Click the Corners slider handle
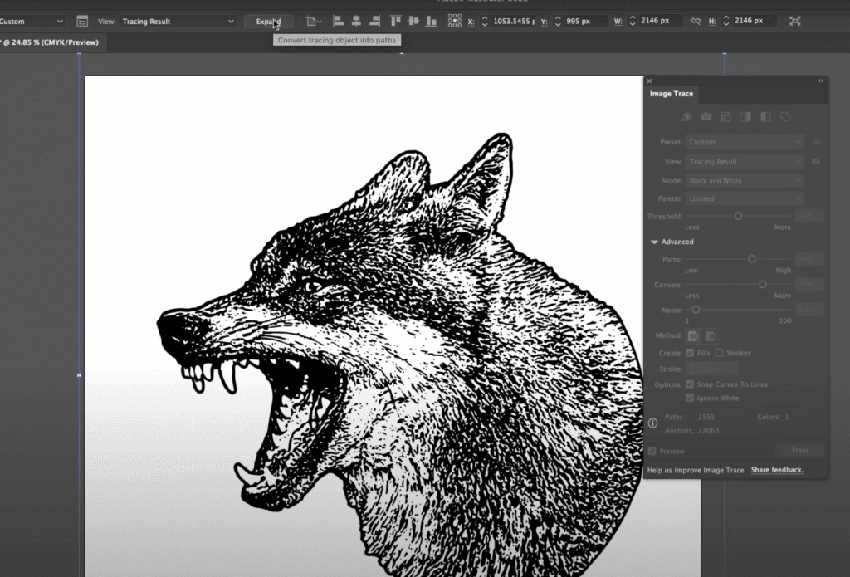850x577 pixels. point(763,284)
